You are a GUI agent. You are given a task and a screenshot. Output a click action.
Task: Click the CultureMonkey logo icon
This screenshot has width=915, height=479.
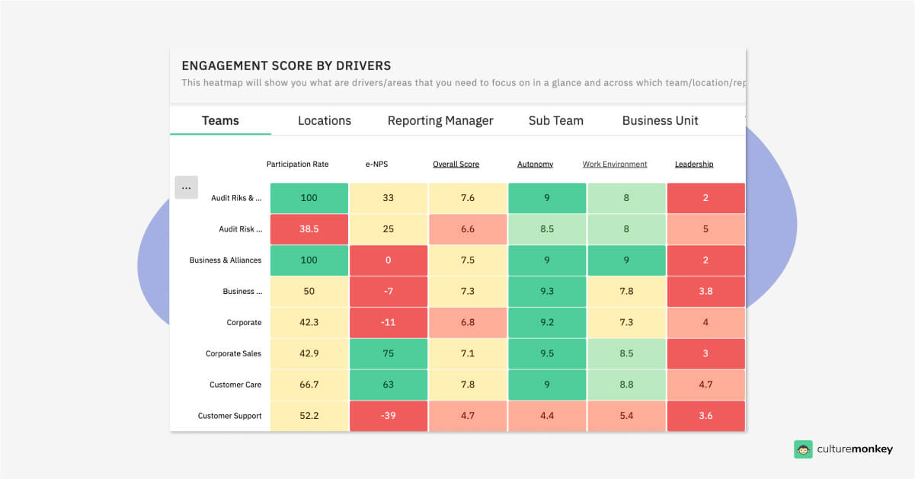(803, 449)
